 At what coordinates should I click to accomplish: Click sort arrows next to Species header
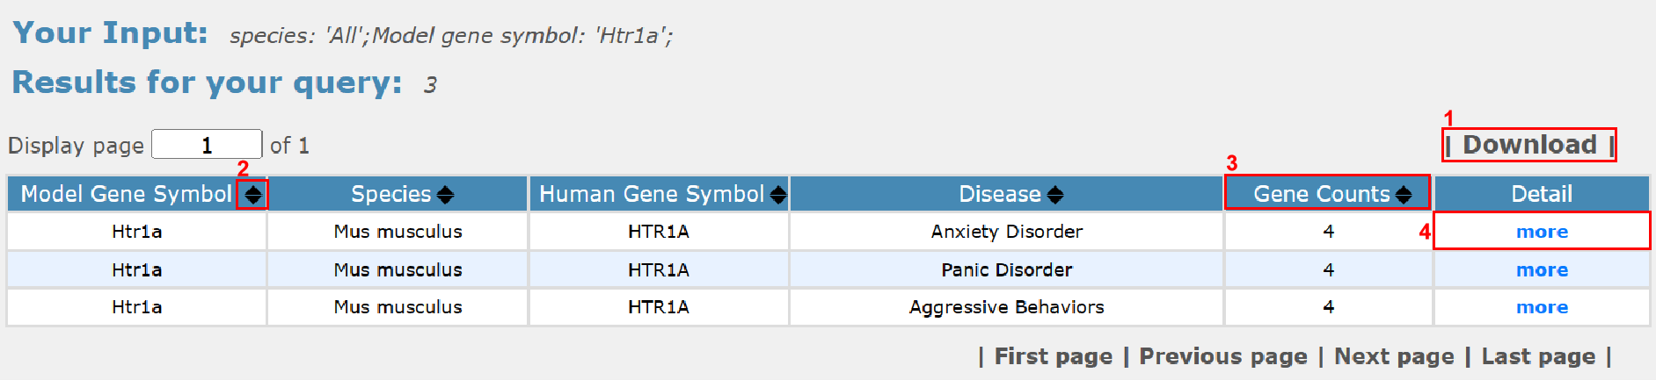[445, 195]
